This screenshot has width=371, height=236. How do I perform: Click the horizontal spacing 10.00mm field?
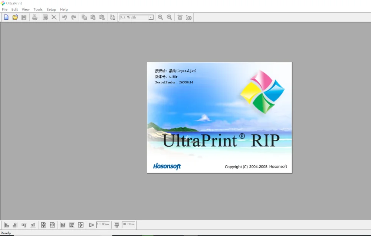click(x=103, y=225)
